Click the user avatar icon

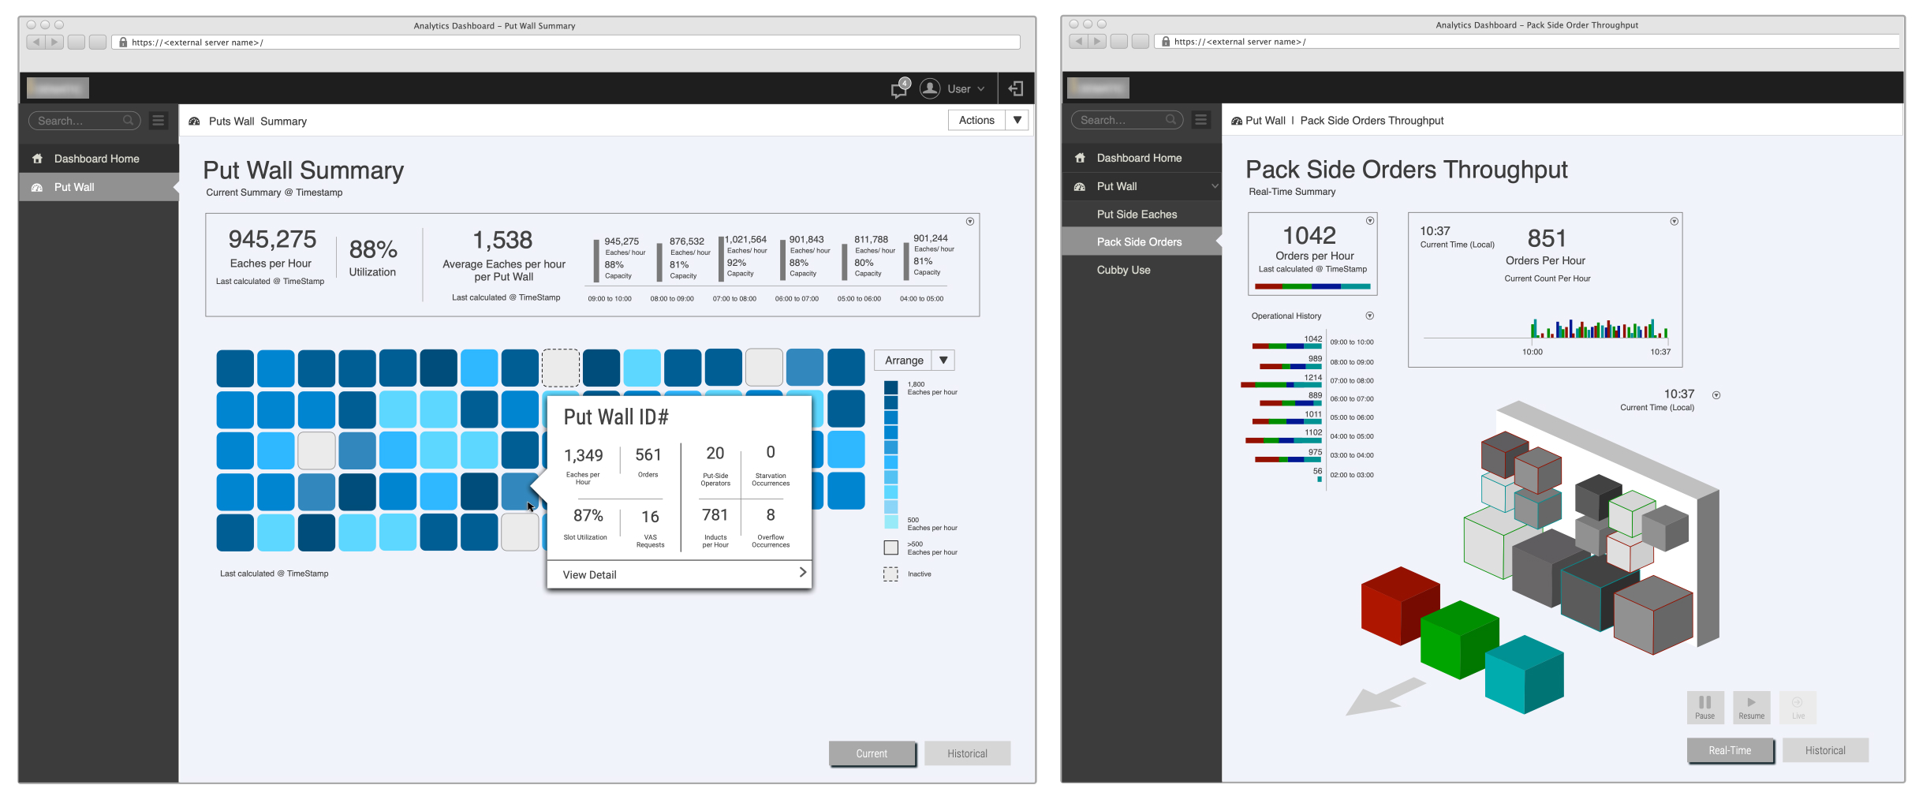(930, 89)
